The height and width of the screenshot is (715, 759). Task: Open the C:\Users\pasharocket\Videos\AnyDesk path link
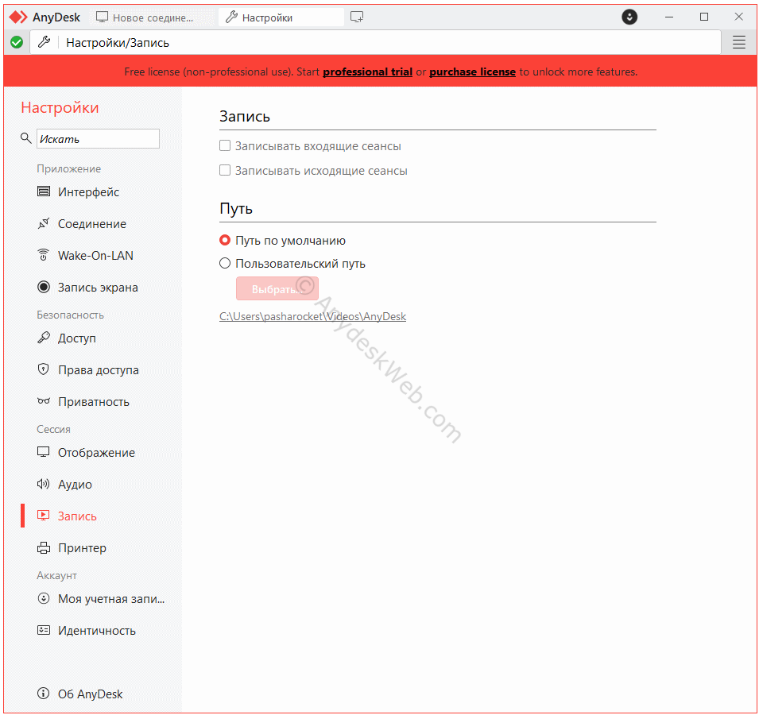312,316
